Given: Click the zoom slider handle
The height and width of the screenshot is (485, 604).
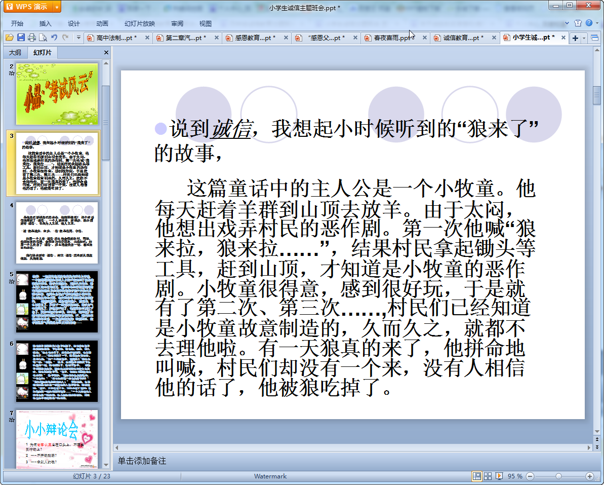Looking at the screenshot, I should coord(558,476).
